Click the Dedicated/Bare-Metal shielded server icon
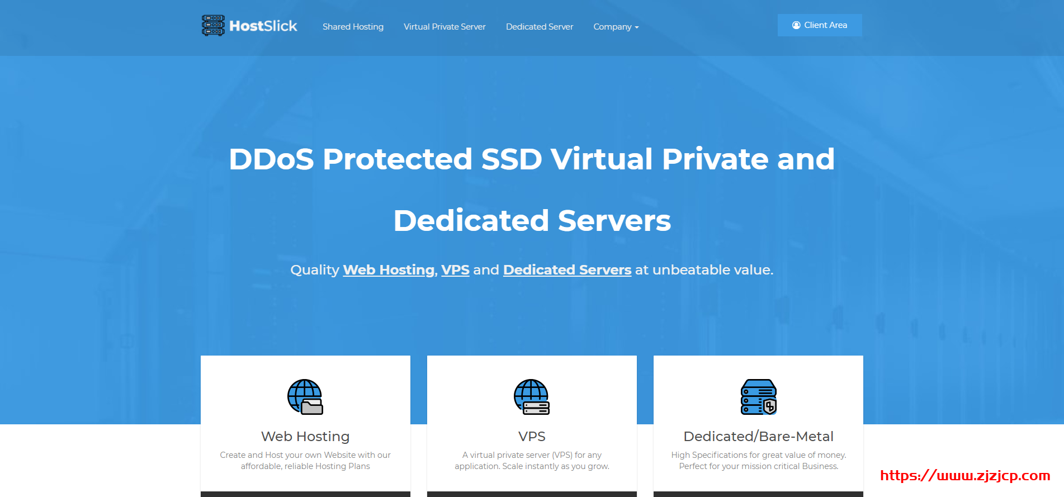 click(759, 397)
